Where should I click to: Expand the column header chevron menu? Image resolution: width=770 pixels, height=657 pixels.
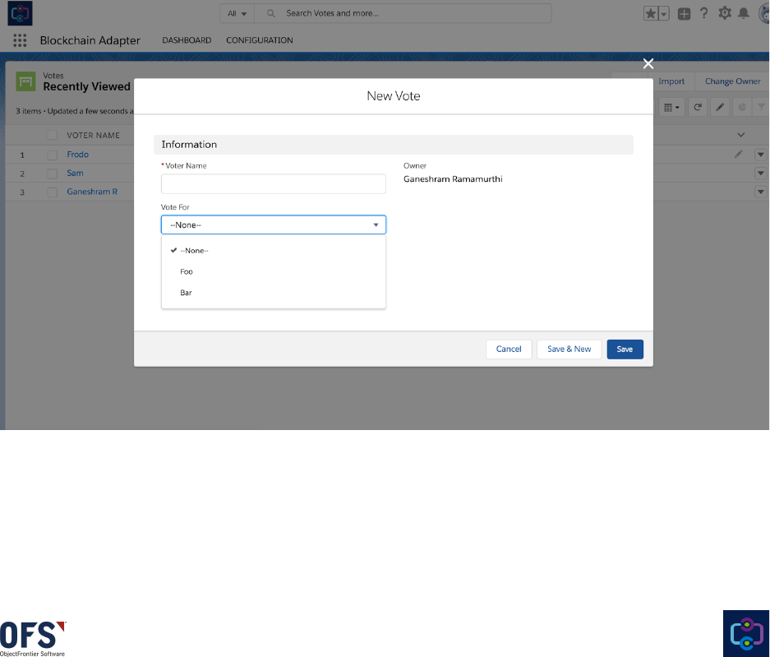click(x=741, y=135)
